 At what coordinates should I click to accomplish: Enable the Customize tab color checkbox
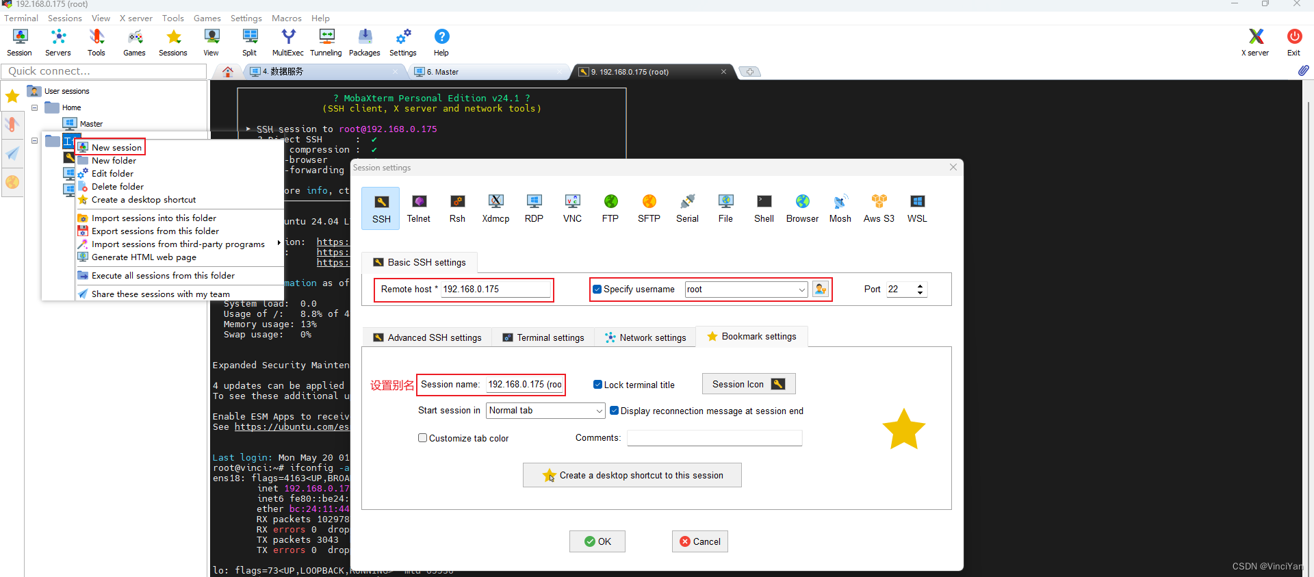pos(422,438)
